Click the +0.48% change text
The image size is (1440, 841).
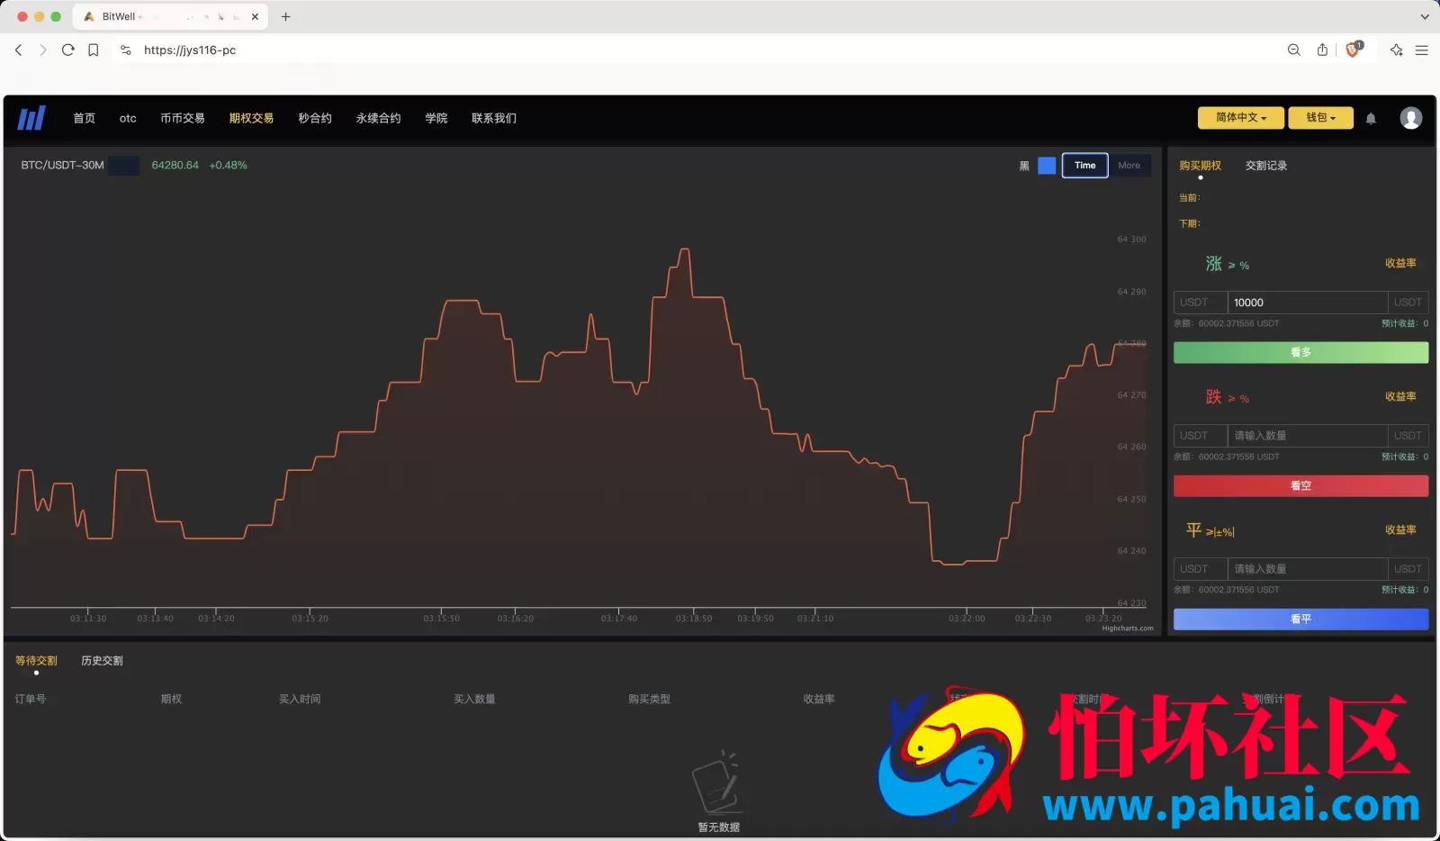228,166
